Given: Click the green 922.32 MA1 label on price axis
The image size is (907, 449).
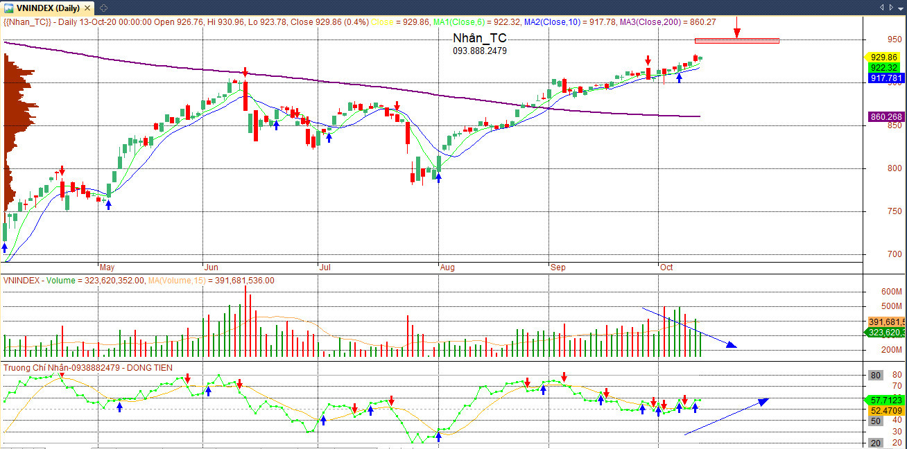Looking at the screenshot, I should pos(885,68).
